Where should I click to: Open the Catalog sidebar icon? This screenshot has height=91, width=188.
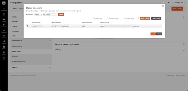tap(4, 20)
